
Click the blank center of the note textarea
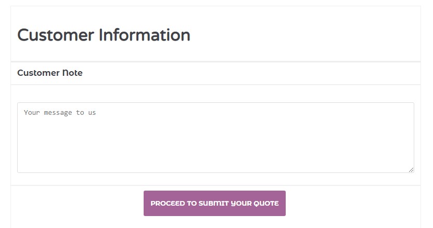(x=215, y=138)
